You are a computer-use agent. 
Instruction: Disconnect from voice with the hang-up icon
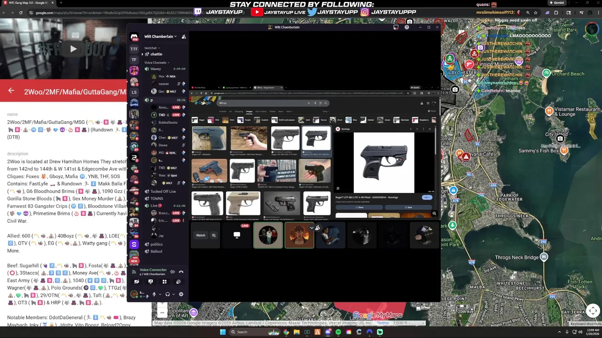[181, 272]
